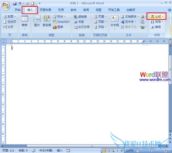Save the document from quick access toolbar
The width and height of the screenshot is (172, 153).
(15, 3)
